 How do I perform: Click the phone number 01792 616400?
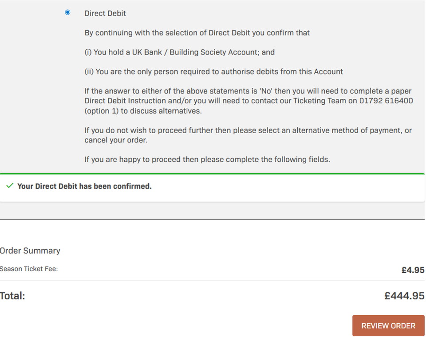point(386,100)
